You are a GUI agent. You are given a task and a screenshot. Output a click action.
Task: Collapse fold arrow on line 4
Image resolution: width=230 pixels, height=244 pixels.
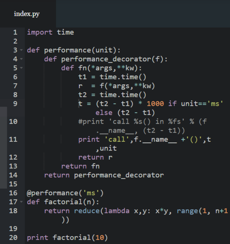[x=21, y=59]
